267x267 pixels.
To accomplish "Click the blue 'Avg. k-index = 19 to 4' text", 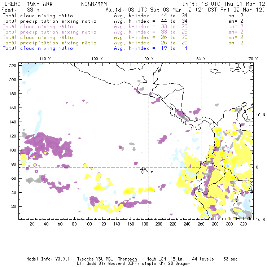I will point(151,48).
